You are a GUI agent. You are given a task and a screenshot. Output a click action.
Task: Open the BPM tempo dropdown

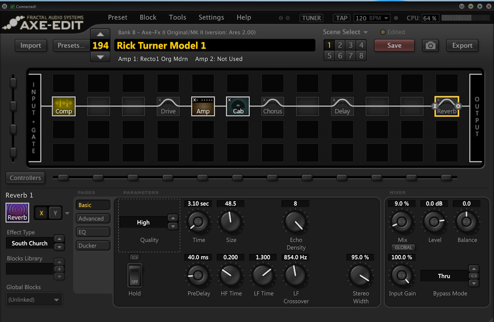(386, 18)
